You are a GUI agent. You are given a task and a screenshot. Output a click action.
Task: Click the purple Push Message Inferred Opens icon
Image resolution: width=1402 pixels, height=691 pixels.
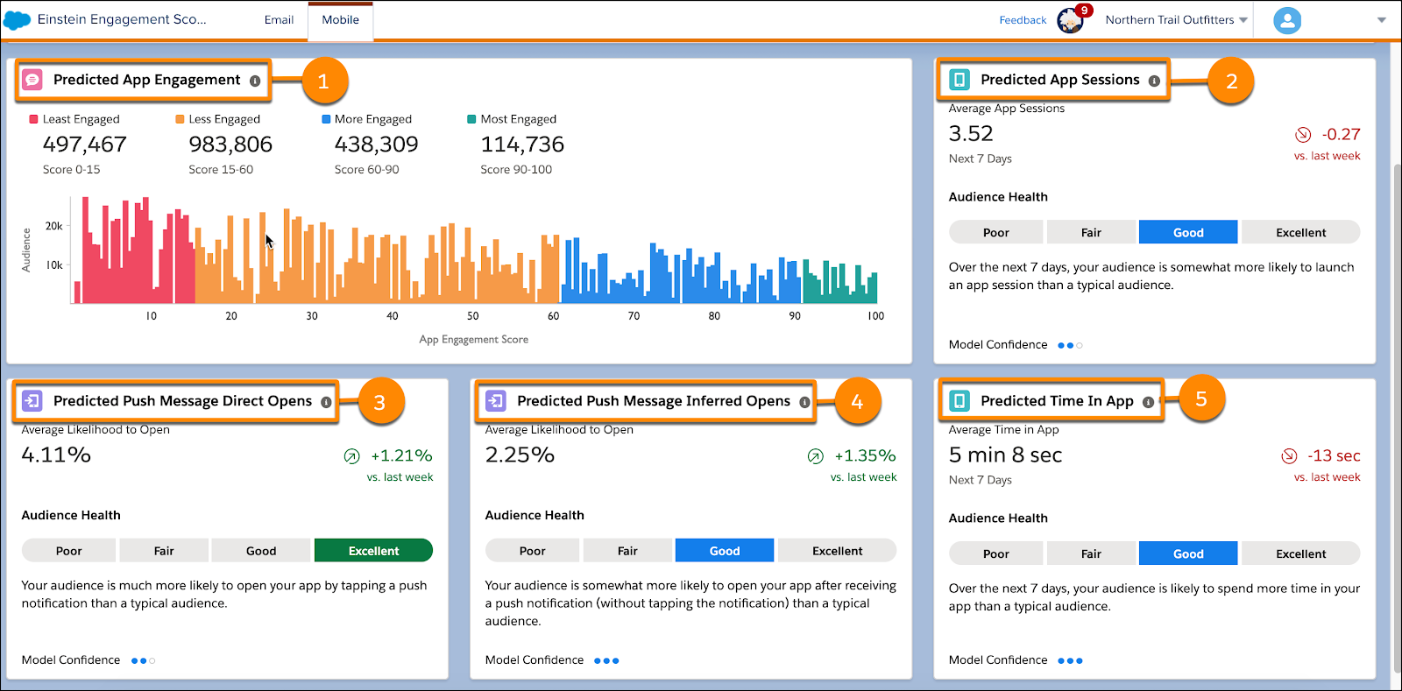coord(496,401)
